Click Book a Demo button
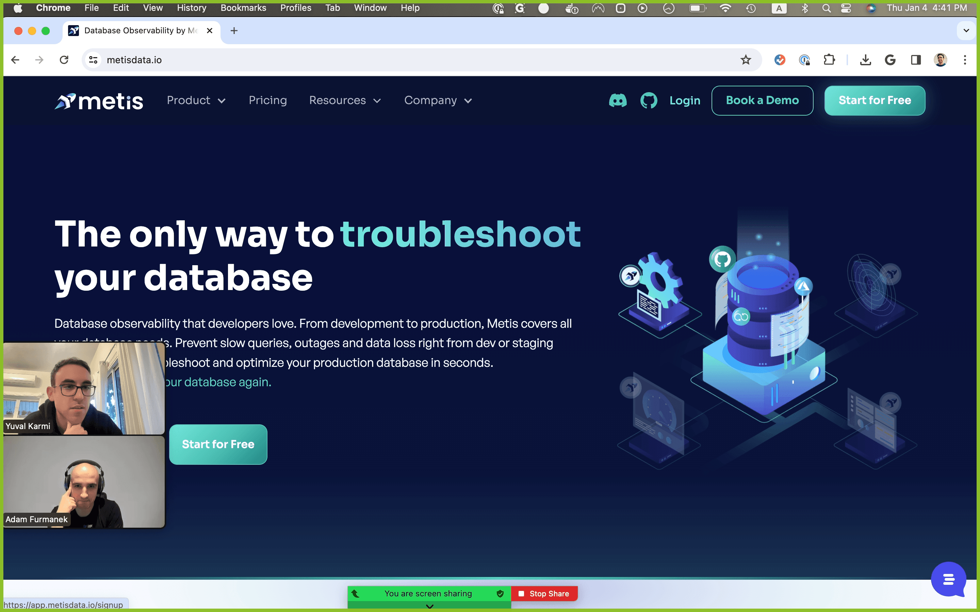 [x=762, y=100]
